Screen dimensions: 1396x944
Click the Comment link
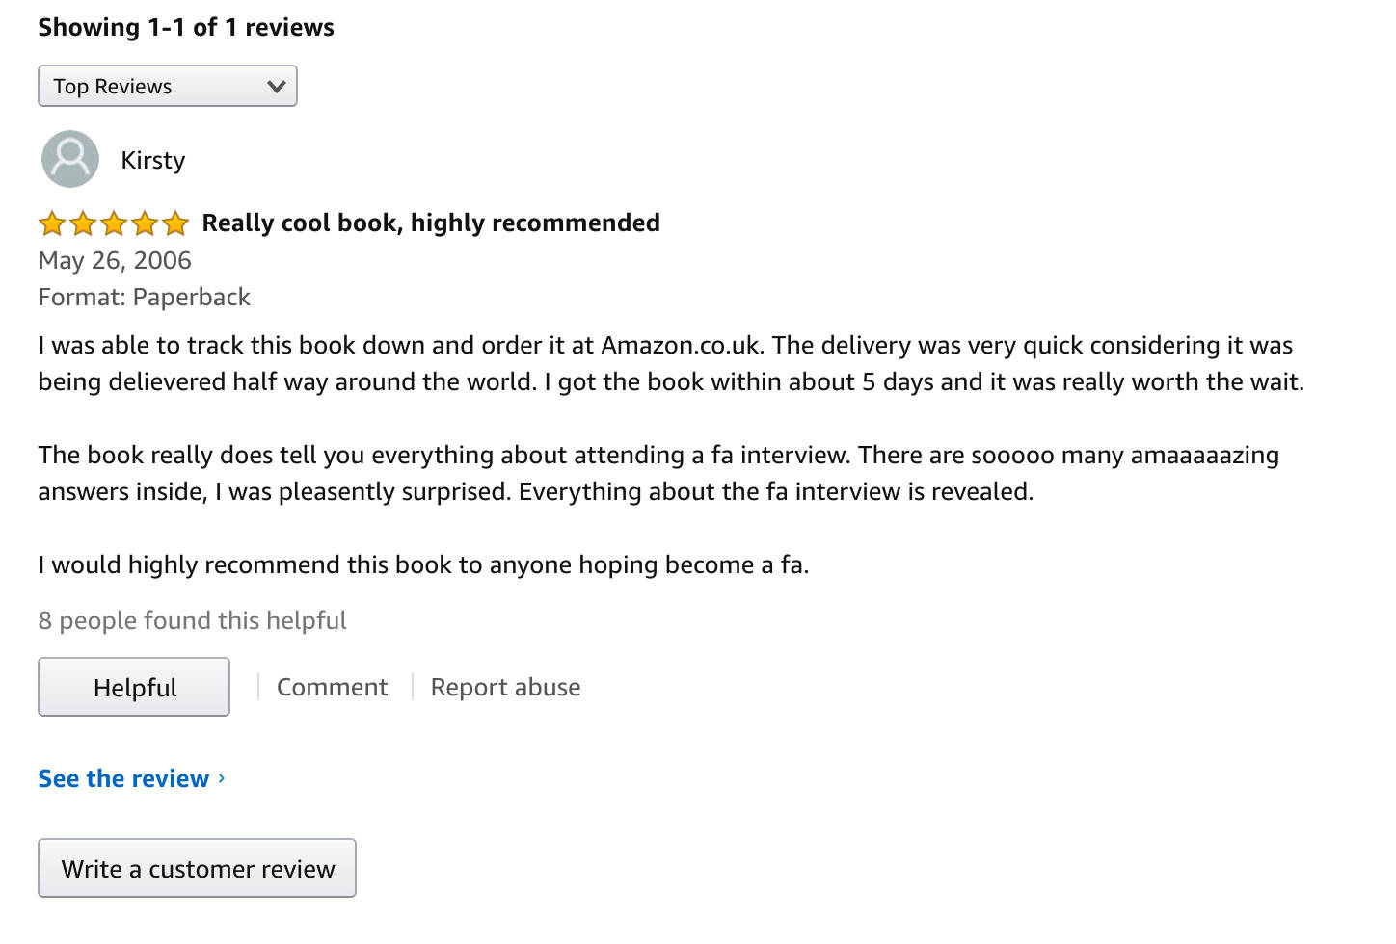tap(332, 687)
